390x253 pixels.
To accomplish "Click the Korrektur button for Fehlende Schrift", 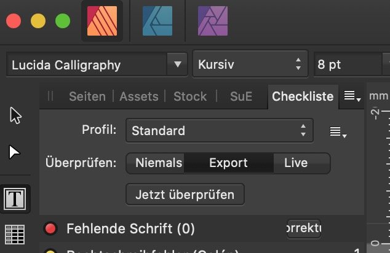I will click(304, 228).
